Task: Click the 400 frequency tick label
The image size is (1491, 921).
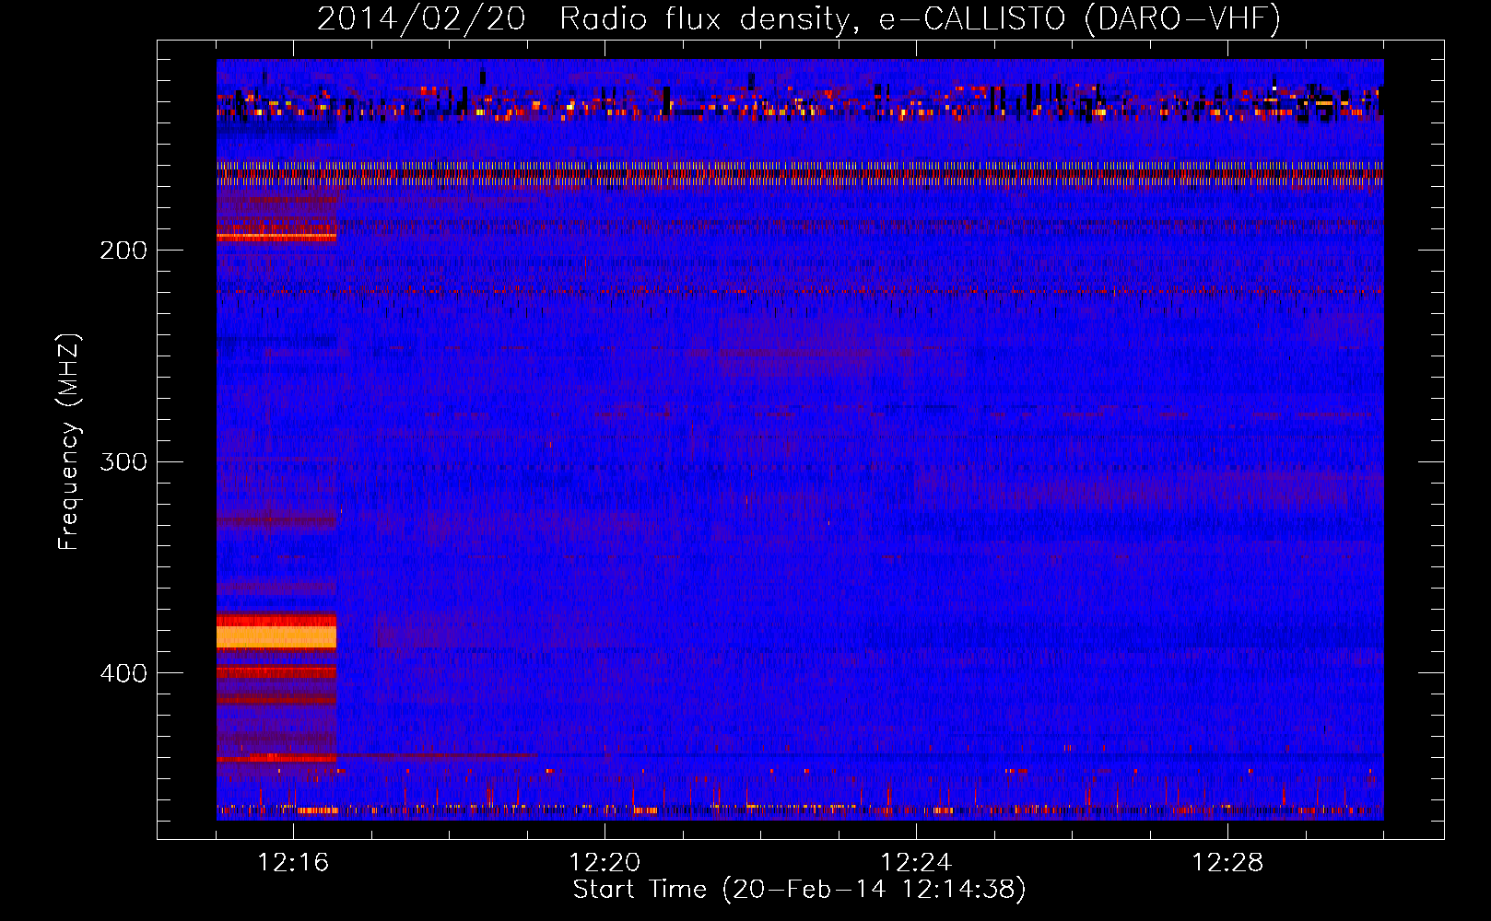Action: [123, 673]
